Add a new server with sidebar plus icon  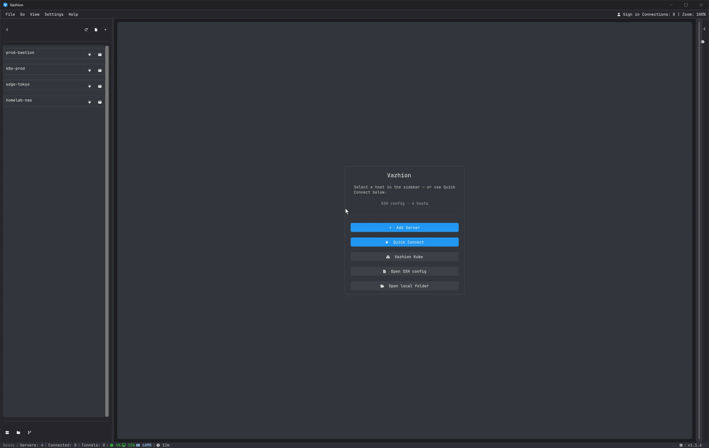[x=105, y=30]
